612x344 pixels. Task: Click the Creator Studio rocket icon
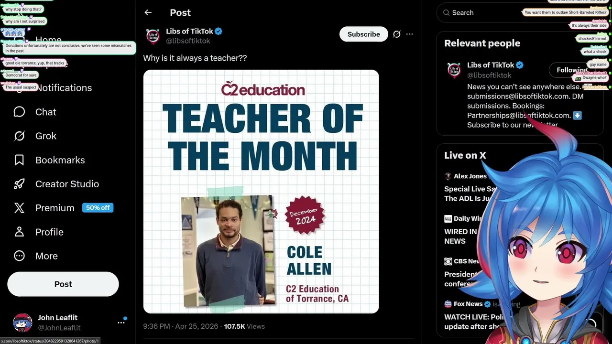tap(19, 184)
